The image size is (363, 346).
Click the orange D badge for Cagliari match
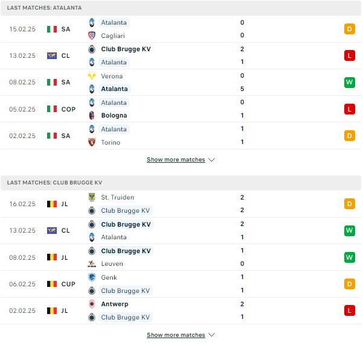[x=349, y=29]
